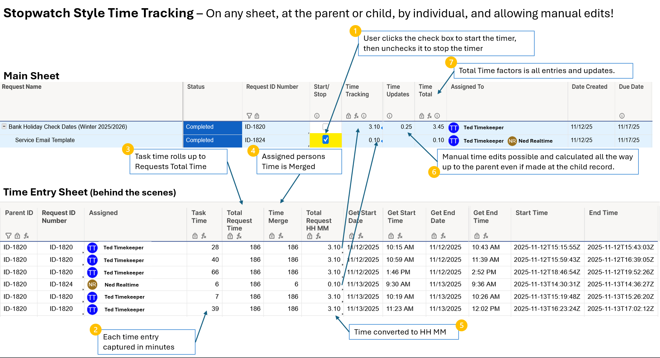Click the Assigned To column header
The height and width of the screenshot is (358, 660).
click(467, 87)
